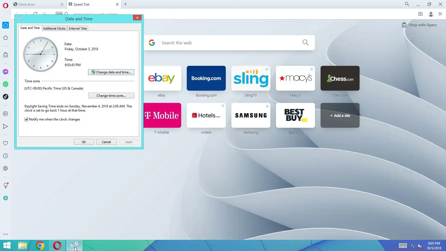Open Bookmarks star in Opera sidebar
Viewport: 446px width, 251px height.
(x=6, y=38)
